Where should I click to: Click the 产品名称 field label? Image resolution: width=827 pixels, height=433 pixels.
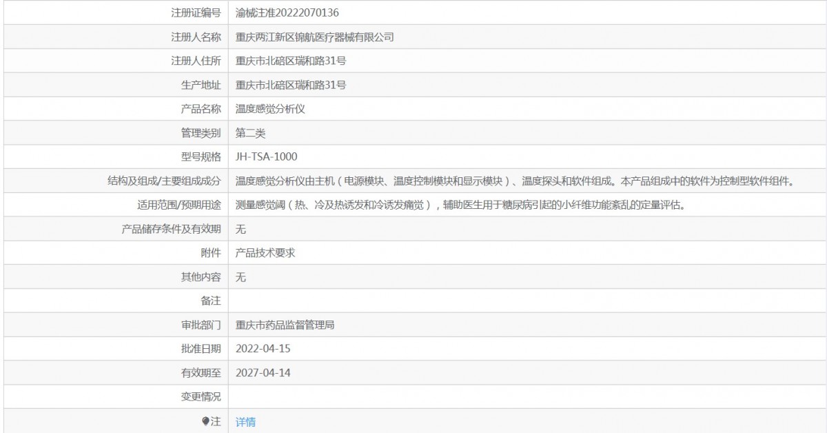(201, 109)
